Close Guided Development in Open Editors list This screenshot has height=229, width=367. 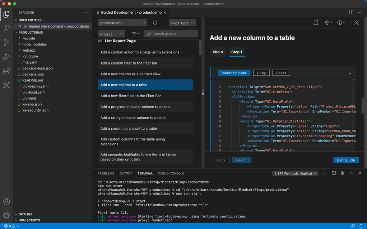20,26
